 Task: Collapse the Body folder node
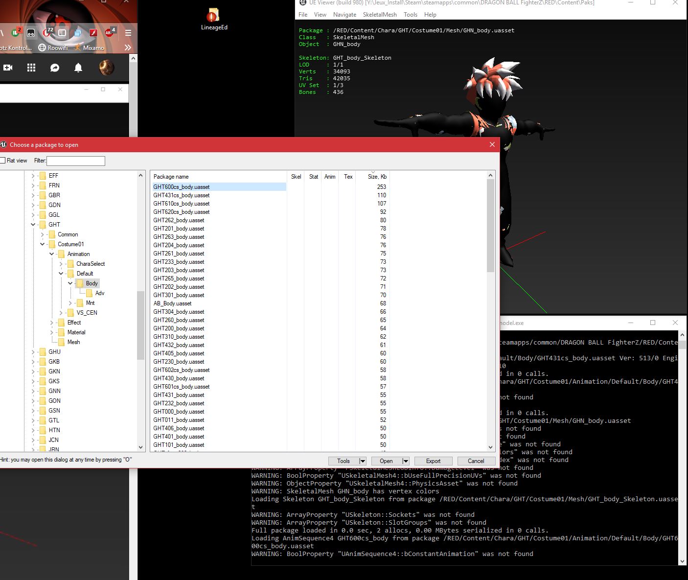pyautogui.click(x=70, y=283)
